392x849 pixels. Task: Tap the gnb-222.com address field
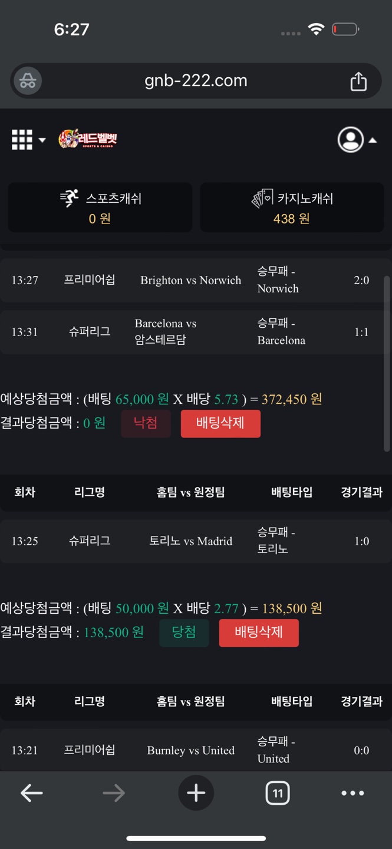point(196,81)
